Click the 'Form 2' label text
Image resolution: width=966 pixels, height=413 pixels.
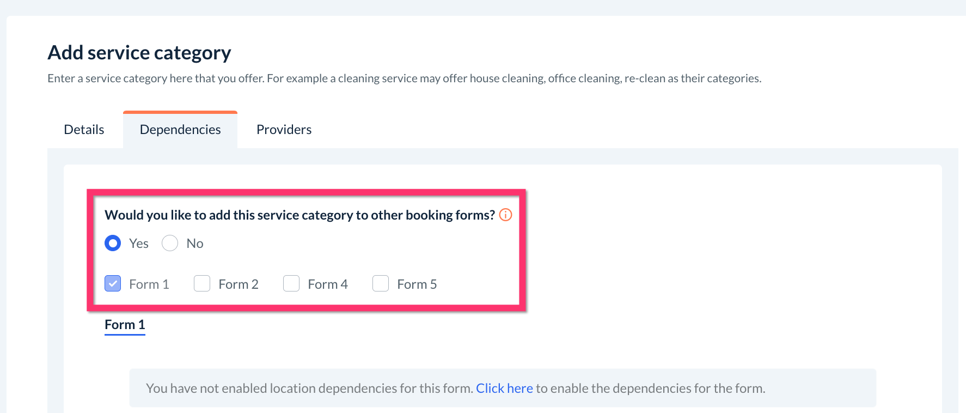[x=239, y=284]
